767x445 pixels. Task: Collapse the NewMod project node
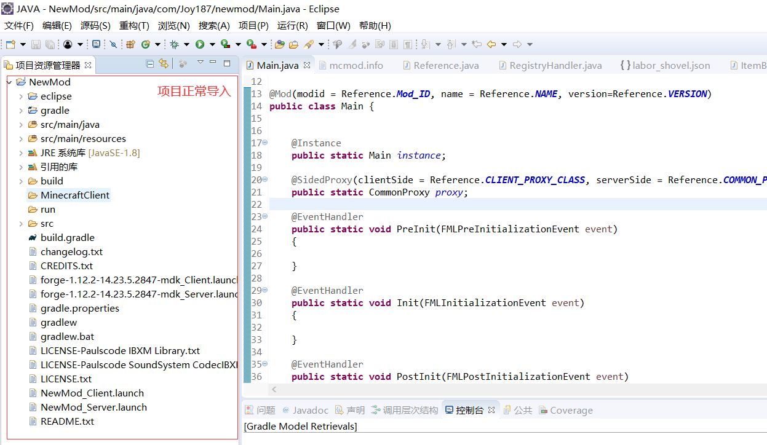tap(9, 82)
